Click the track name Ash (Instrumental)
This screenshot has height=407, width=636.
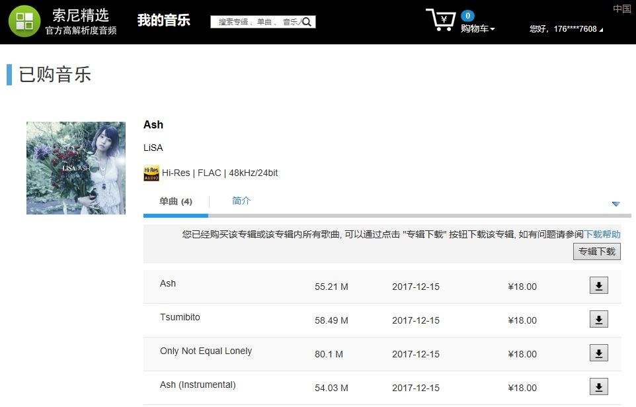198,384
